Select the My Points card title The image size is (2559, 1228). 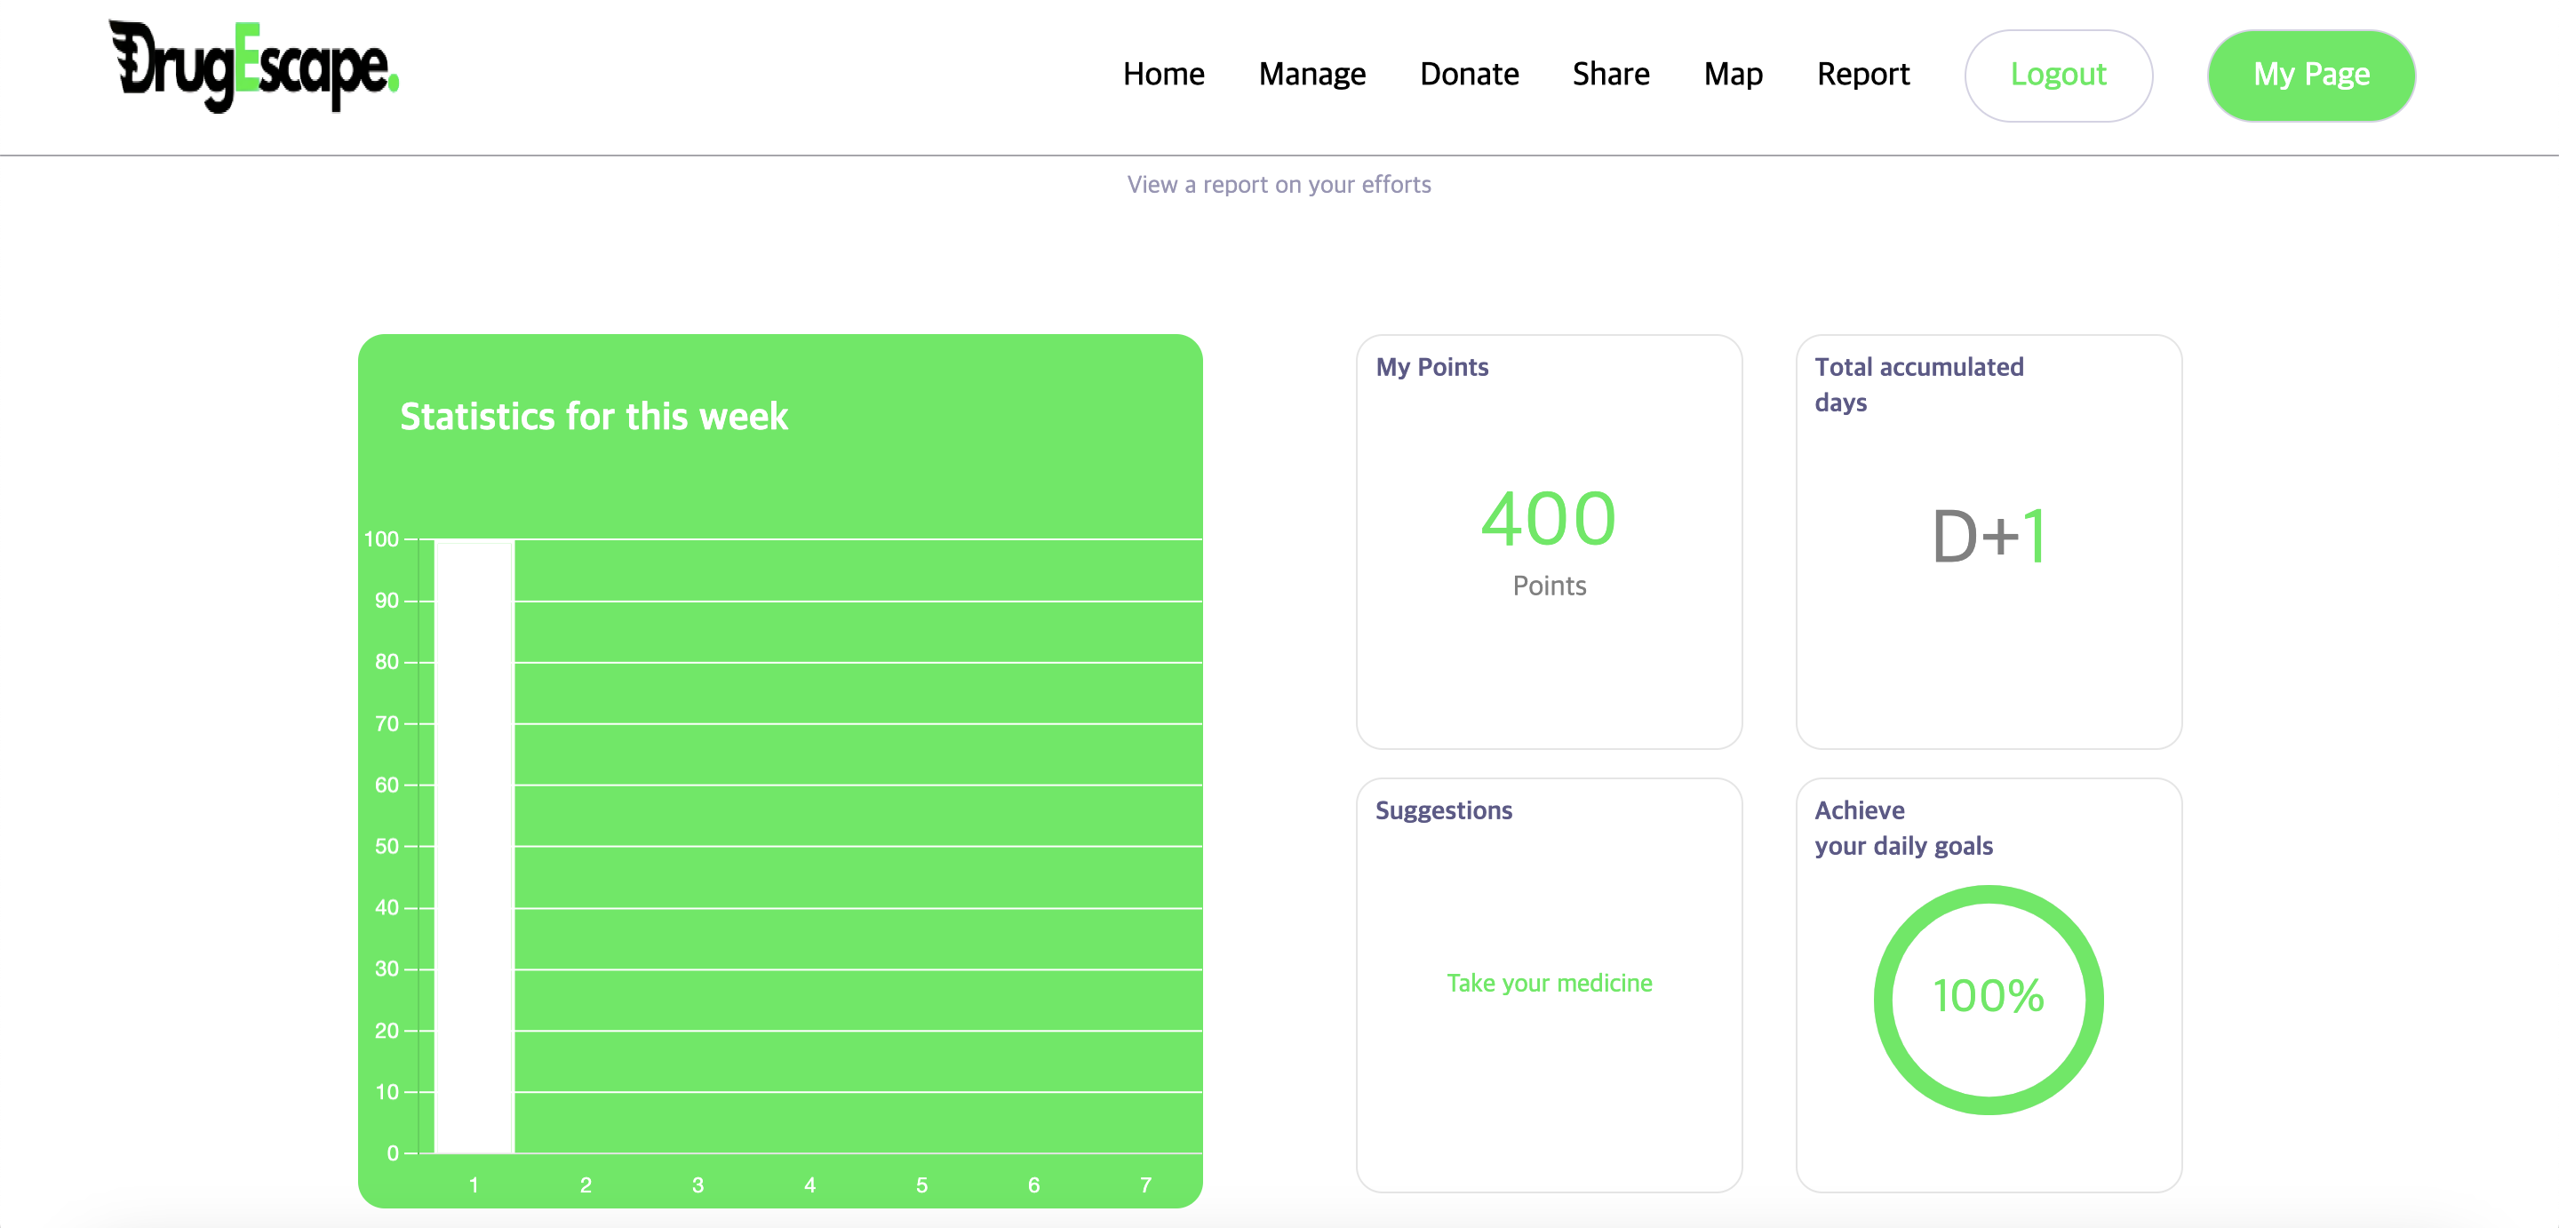(x=1431, y=368)
